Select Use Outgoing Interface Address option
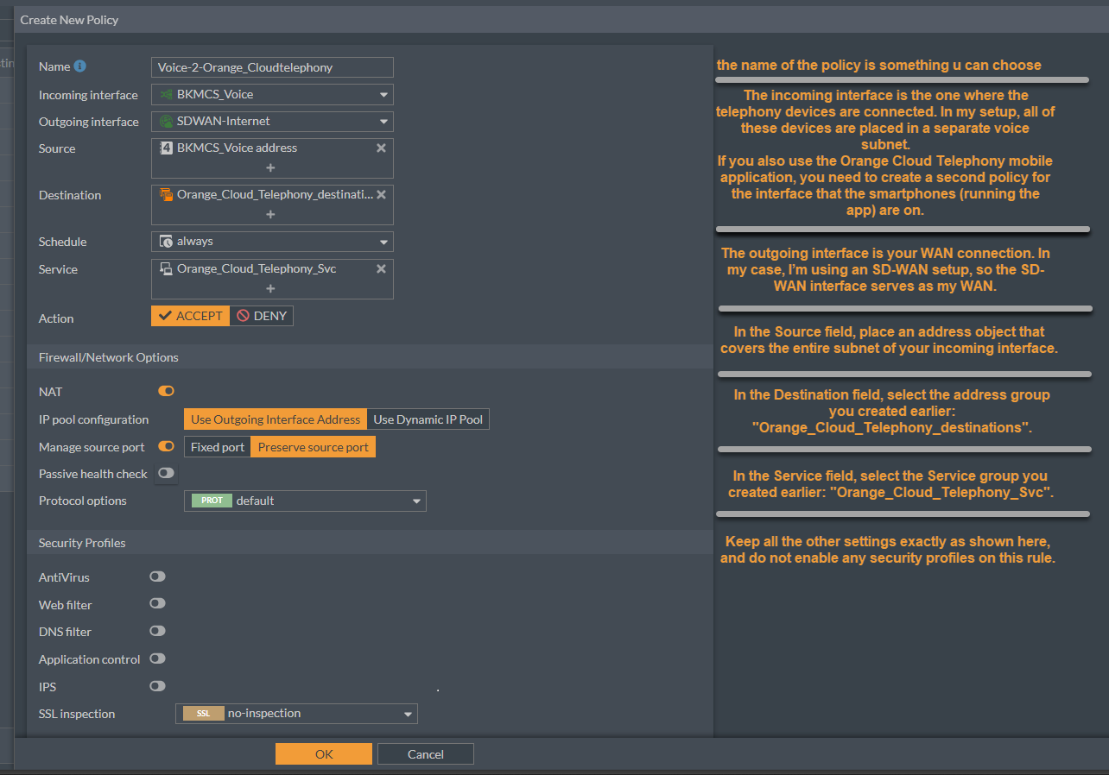The height and width of the screenshot is (775, 1109). pos(276,419)
